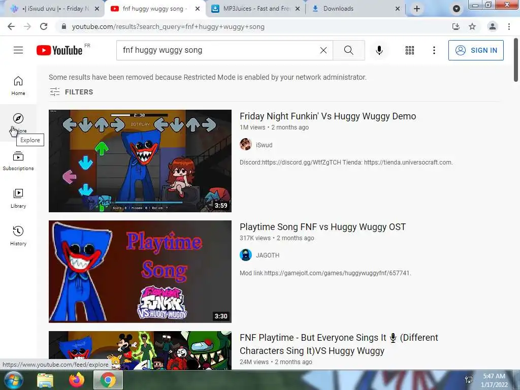Image resolution: width=520 pixels, height=390 pixels.
Task: Select the fnf huggy wuggy song tab
Action: (x=154, y=9)
